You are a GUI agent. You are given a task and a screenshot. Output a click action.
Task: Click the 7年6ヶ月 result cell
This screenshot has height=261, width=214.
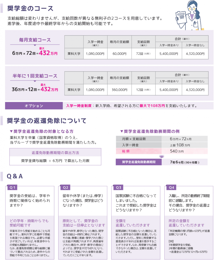pyautogui.click(x=184, y=162)
